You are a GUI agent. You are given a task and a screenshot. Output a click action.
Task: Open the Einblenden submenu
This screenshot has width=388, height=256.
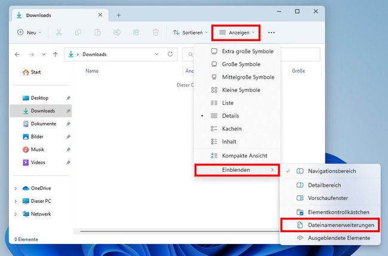pos(237,170)
